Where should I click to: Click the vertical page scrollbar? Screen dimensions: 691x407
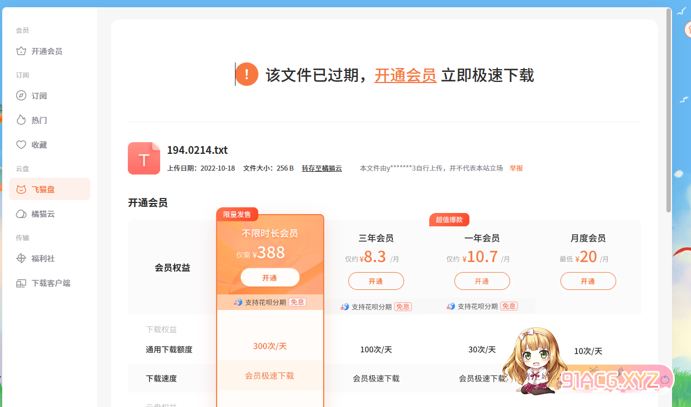(x=669, y=112)
